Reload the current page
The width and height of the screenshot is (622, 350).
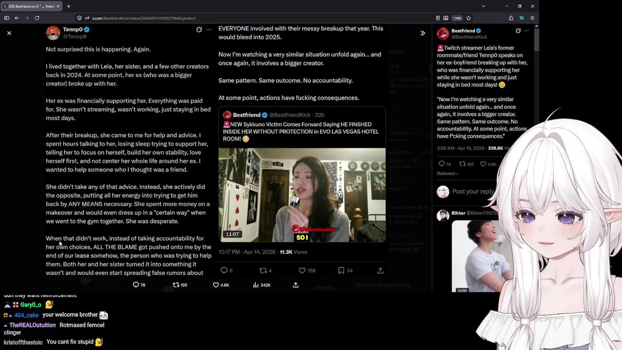click(37, 18)
